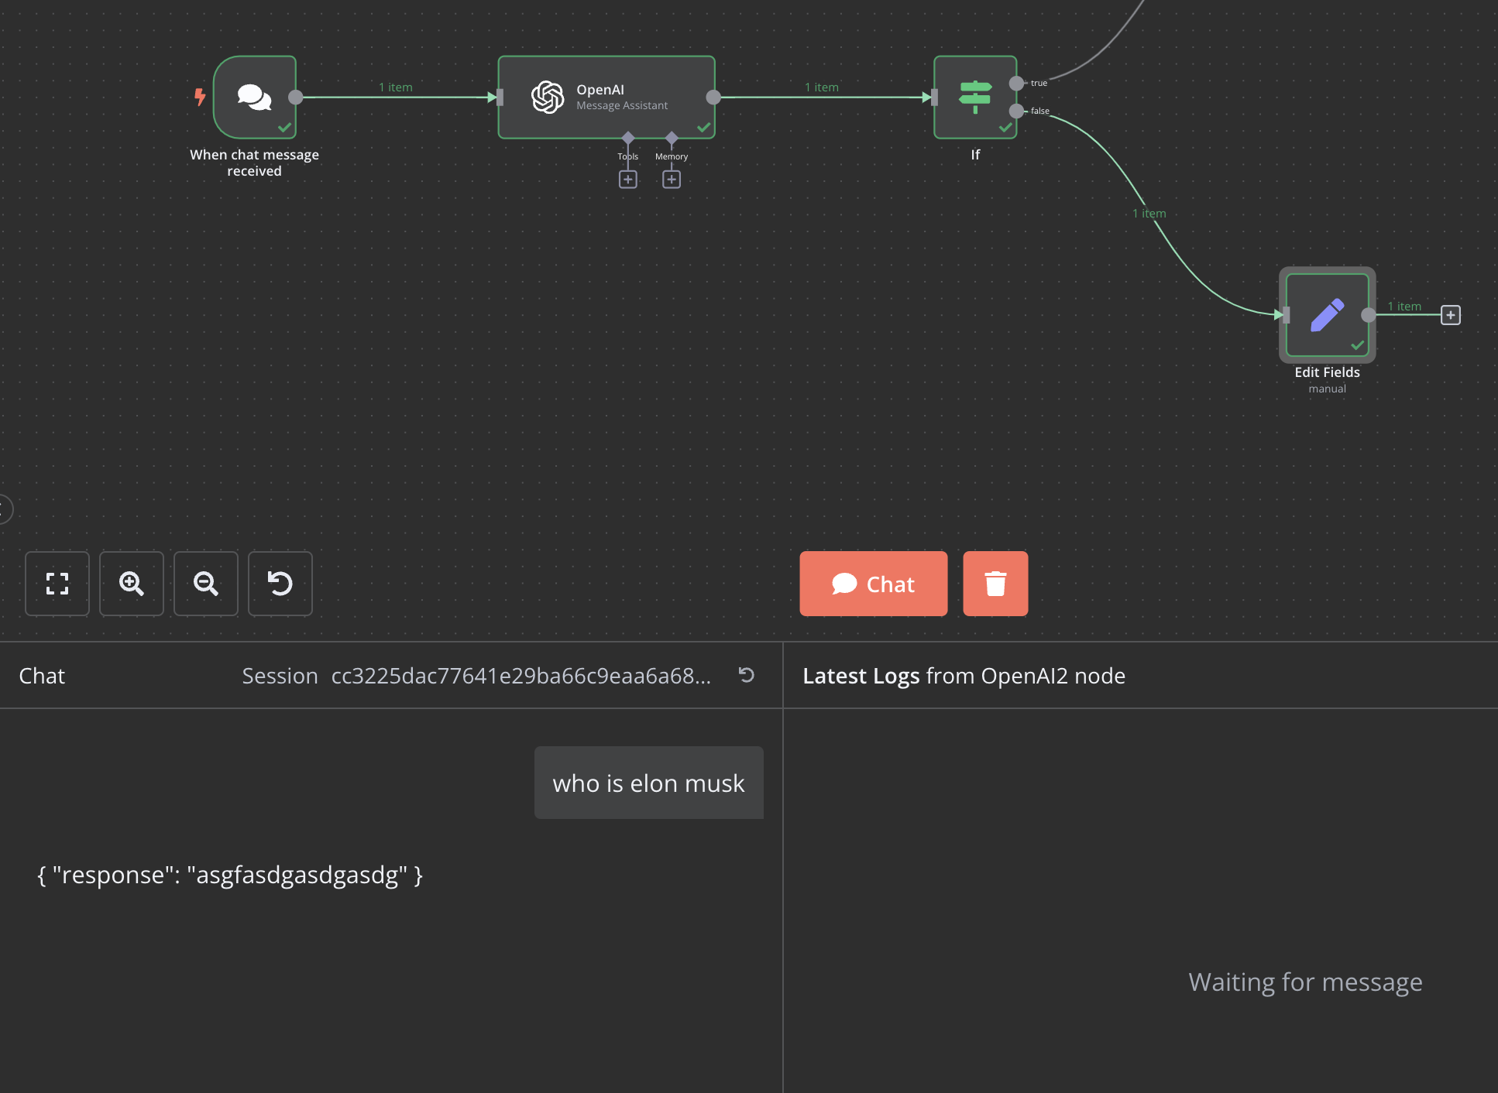Zoom in on the workflow canvas
The height and width of the screenshot is (1093, 1498).
coord(132,584)
